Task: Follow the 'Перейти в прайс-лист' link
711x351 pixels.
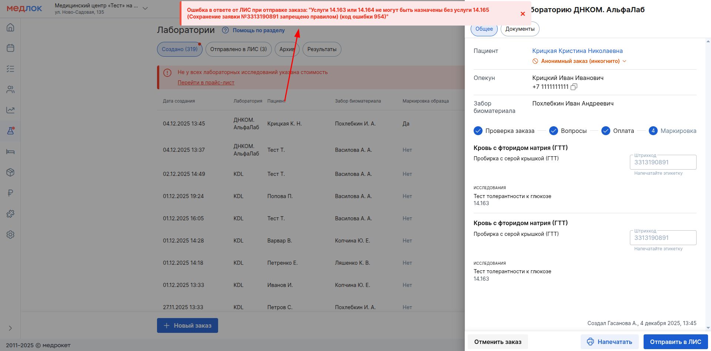Action: [x=206, y=83]
